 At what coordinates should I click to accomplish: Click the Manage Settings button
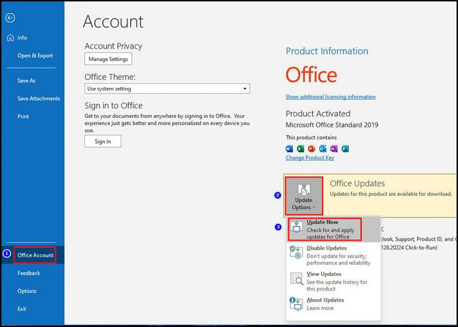108,59
